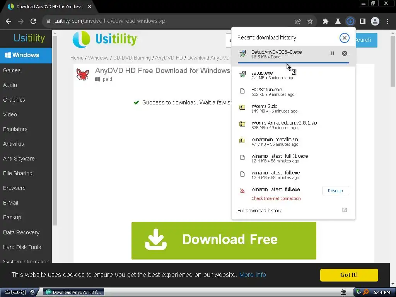The width and height of the screenshot is (396, 297).
Task: Go to Windows breadcrumb link
Action: (98, 58)
